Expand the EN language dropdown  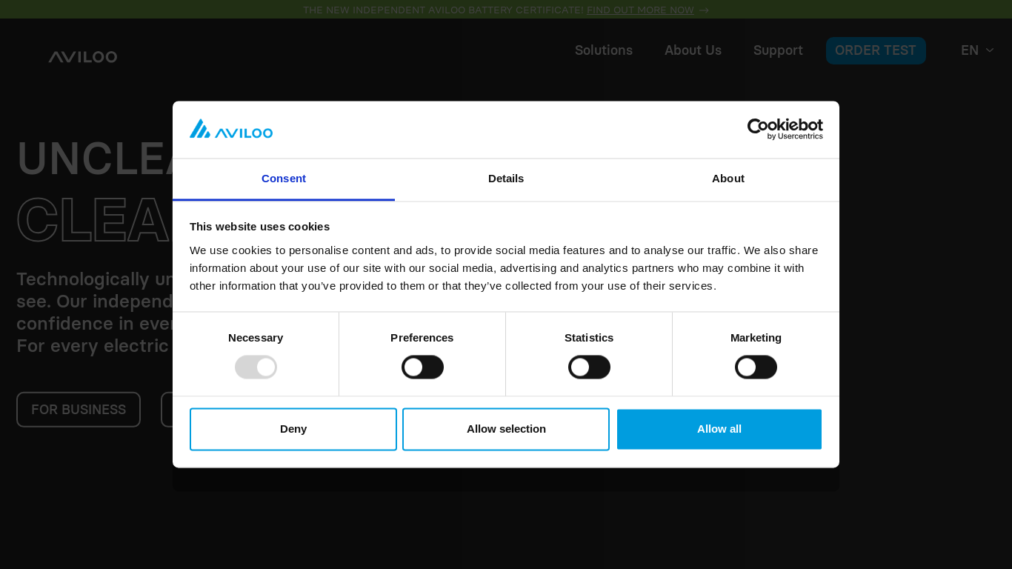977,50
